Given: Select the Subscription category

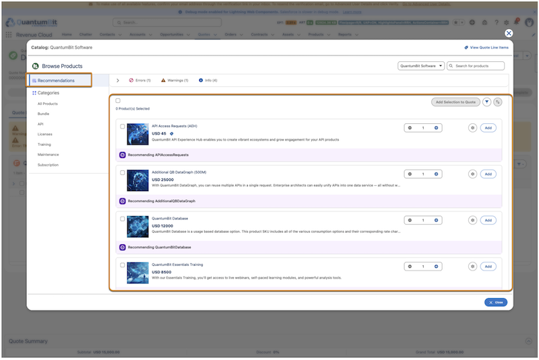Looking at the screenshot, I should click(48, 166).
